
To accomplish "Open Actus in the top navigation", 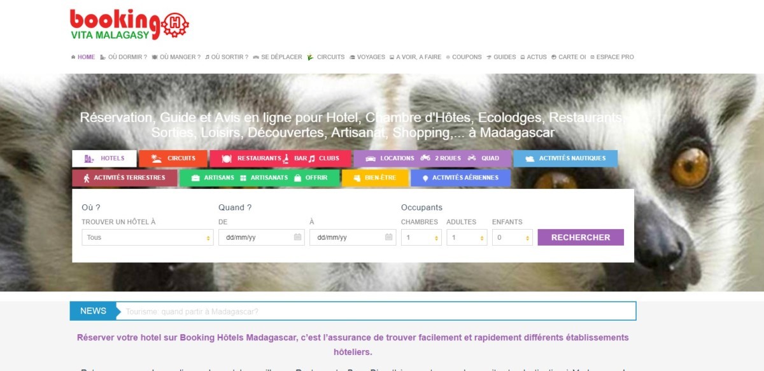I will [534, 57].
